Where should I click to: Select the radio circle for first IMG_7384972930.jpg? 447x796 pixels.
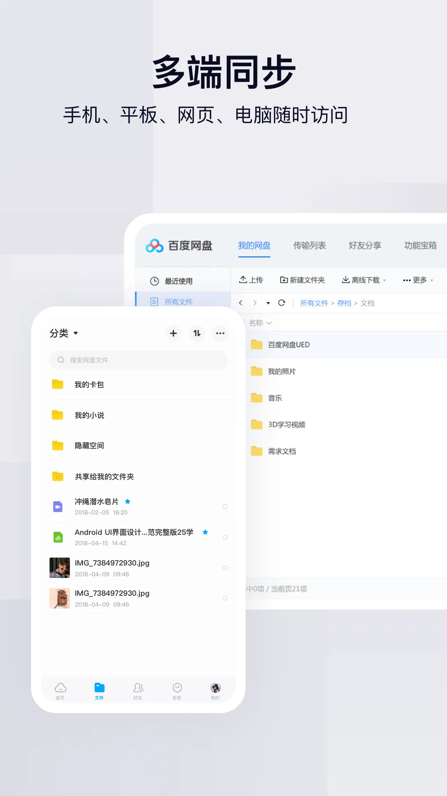click(x=225, y=568)
